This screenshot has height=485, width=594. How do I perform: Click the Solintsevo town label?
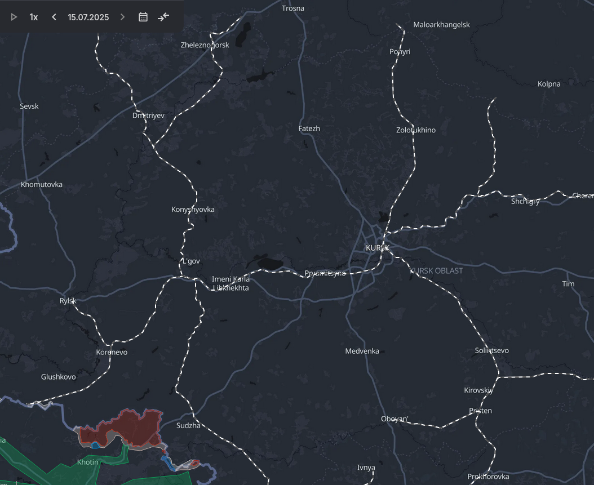492,350
